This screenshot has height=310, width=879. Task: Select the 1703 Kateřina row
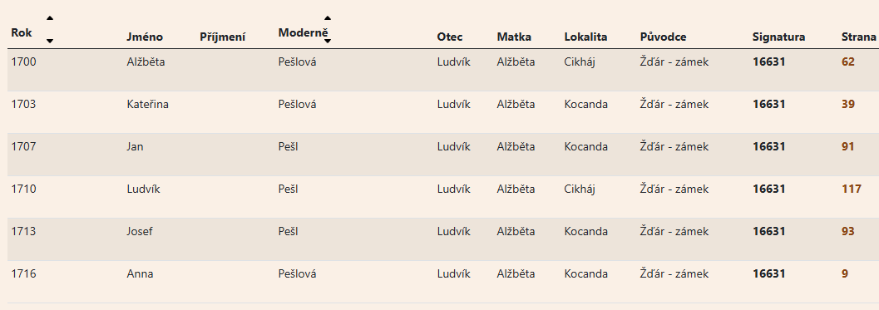click(x=443, y=112)
